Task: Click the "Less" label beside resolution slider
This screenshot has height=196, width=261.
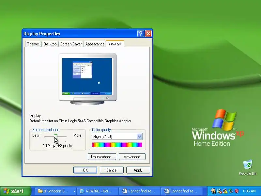Action: (36, 135)
